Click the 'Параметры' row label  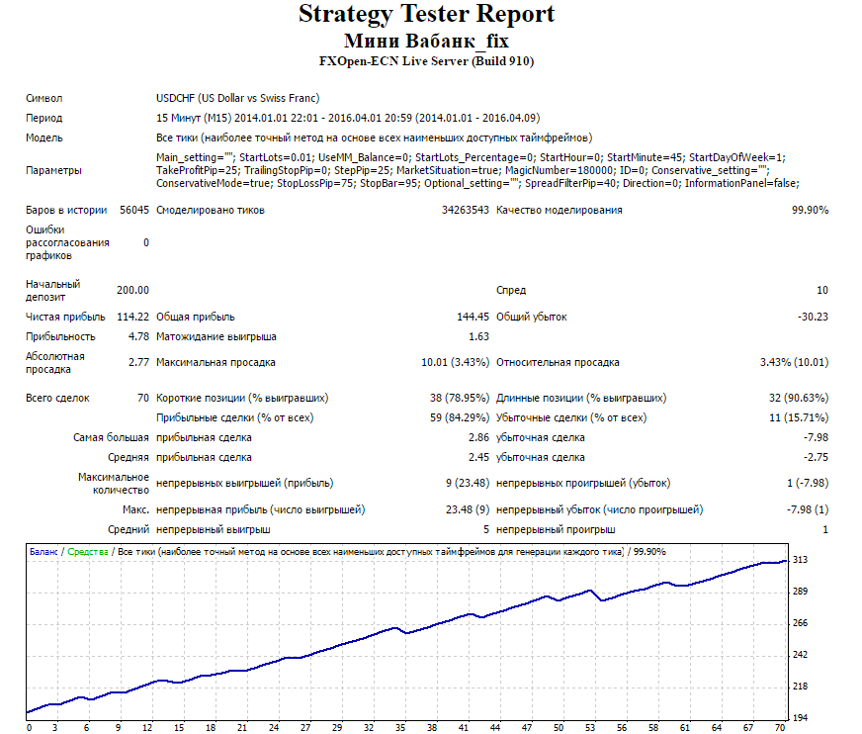53,170
